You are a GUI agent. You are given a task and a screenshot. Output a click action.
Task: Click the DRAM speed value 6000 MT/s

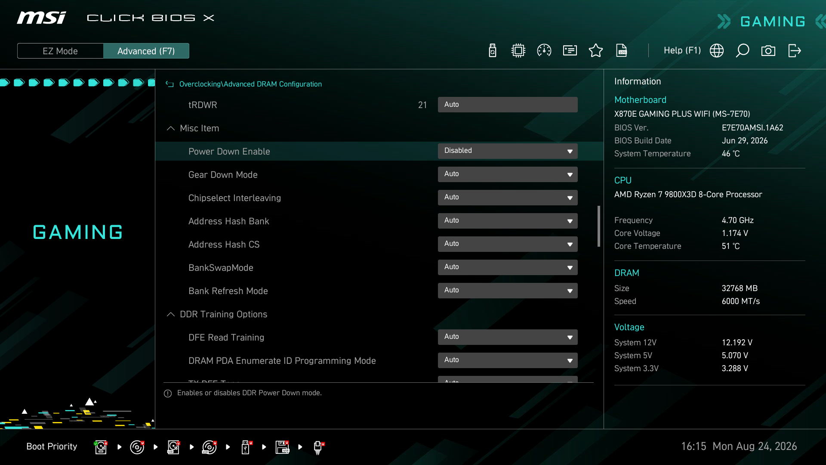741,301
